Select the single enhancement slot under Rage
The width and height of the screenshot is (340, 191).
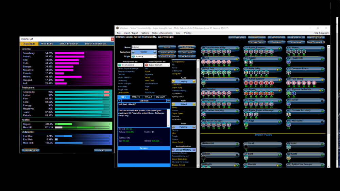(x=246, y=125)
